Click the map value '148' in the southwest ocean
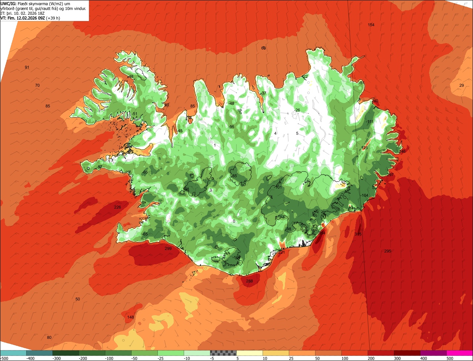 click(x=130, y=317)
